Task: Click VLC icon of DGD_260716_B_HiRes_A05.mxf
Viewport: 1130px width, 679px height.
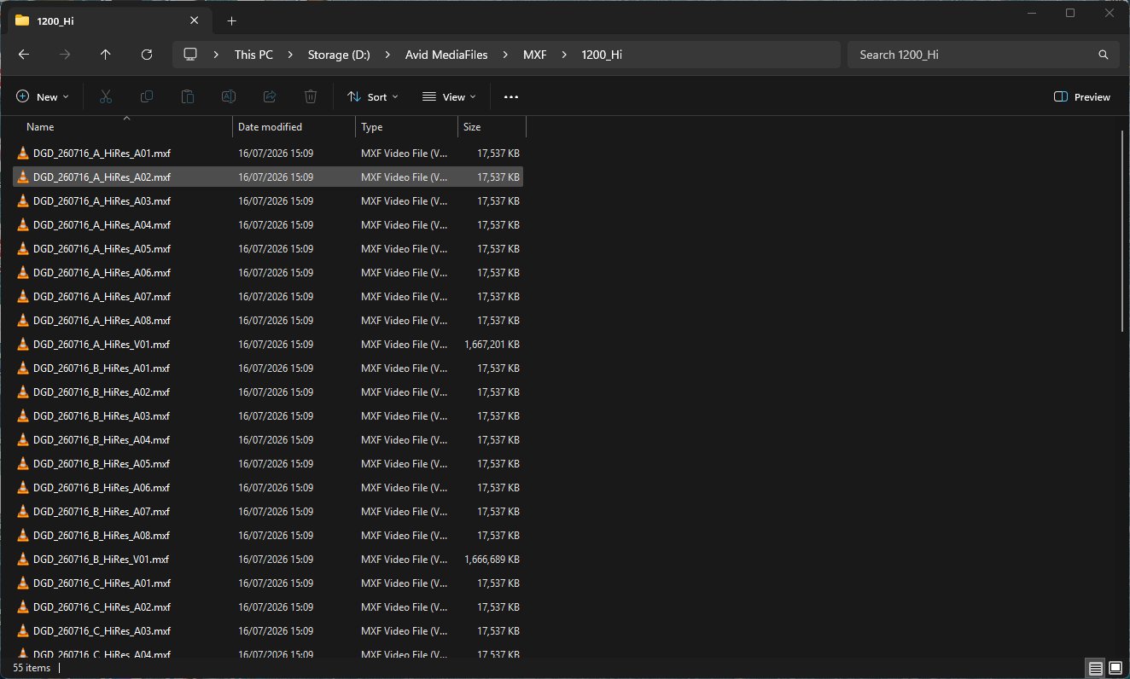Action: coord(23,464)
